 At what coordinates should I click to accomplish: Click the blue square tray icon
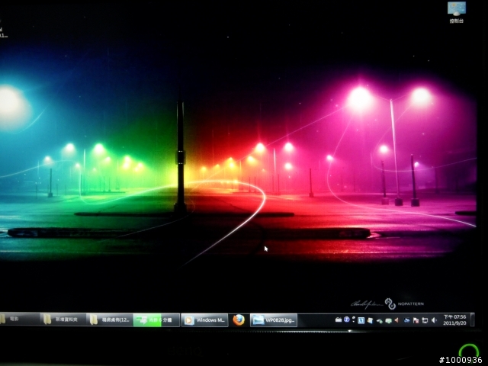[x=361, y=320]
